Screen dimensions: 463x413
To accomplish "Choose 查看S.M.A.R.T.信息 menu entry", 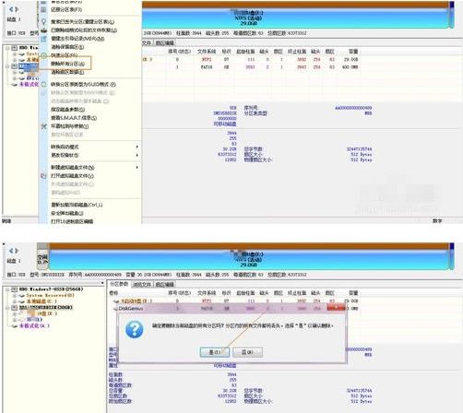I will (x=74, y=118).
